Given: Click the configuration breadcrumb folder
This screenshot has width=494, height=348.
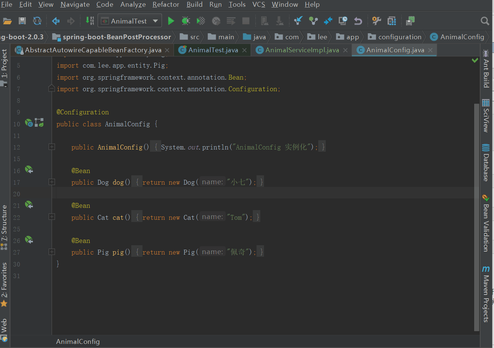Looking at the screenshot, I should (x=395, y=37).
